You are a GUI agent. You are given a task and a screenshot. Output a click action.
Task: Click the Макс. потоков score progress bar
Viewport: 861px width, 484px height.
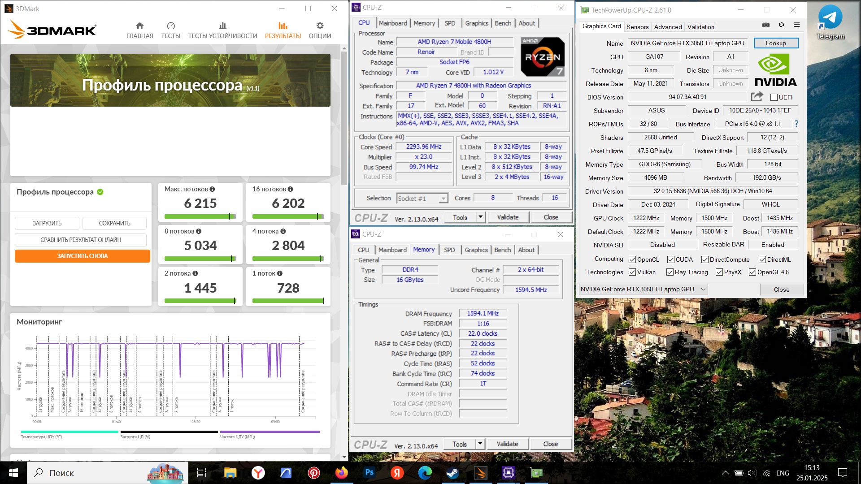200,216
